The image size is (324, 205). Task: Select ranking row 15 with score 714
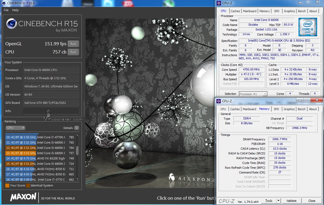(40, 164)
